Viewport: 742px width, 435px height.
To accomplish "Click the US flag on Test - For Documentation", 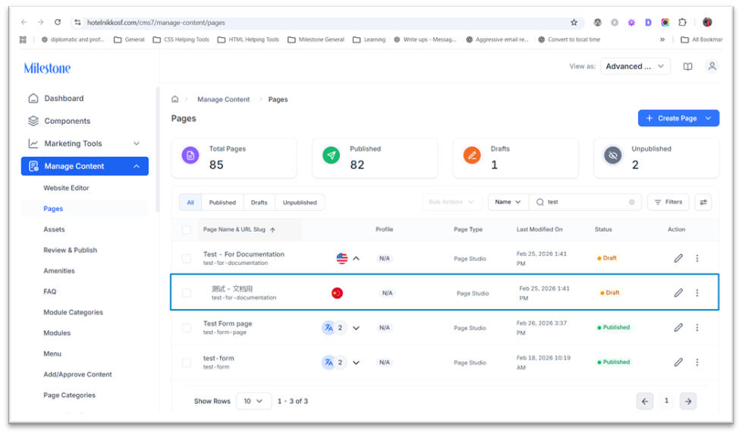I will click(341, 258).
